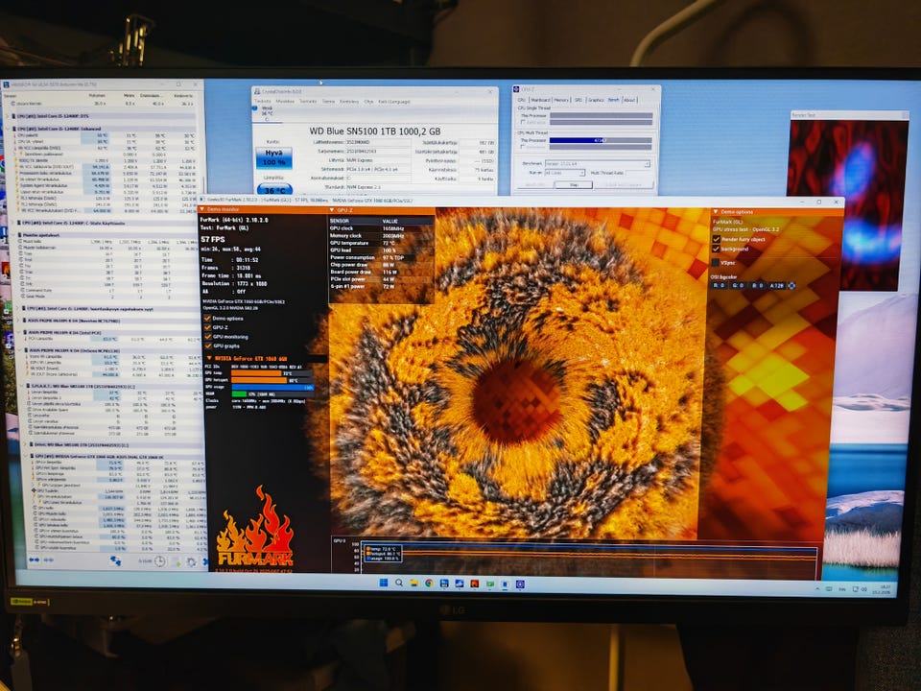The height and width of the screenshot is (691, 921).
Task: Click OSD bgcolor G value slider
Action: [x=738, y=286]
